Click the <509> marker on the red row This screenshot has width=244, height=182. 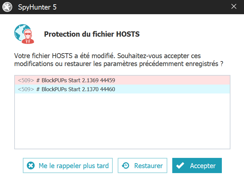point(26,80)
